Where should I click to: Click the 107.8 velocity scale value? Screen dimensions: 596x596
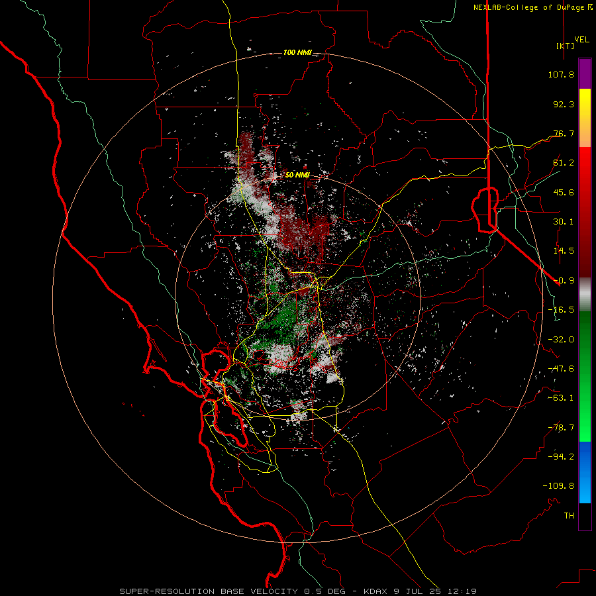pos(561,74)
